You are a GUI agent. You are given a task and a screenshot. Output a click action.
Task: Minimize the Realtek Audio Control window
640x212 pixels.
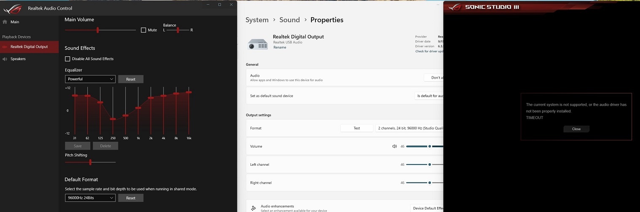pyautogui.click(x=209, y=4)
